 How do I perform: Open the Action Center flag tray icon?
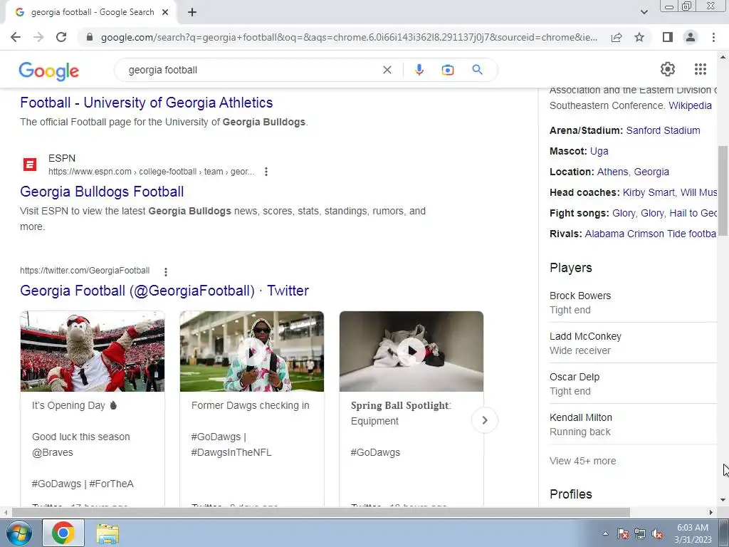tap(622, 534)
